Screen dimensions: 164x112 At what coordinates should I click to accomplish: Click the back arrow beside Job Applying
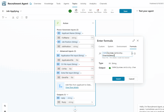[x=3, y=11]
